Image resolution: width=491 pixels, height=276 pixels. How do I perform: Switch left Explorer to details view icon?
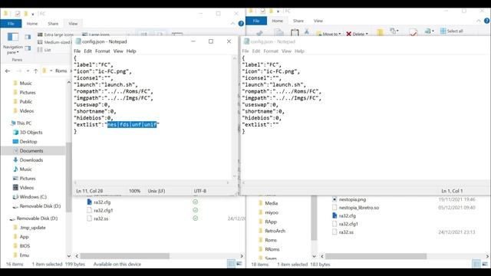[x=231, y=264]
